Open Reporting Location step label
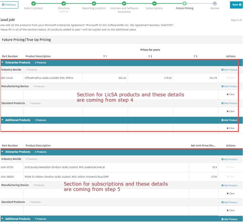Image resolution: width=243 pixels, height=223 pixels. point(94,8)
